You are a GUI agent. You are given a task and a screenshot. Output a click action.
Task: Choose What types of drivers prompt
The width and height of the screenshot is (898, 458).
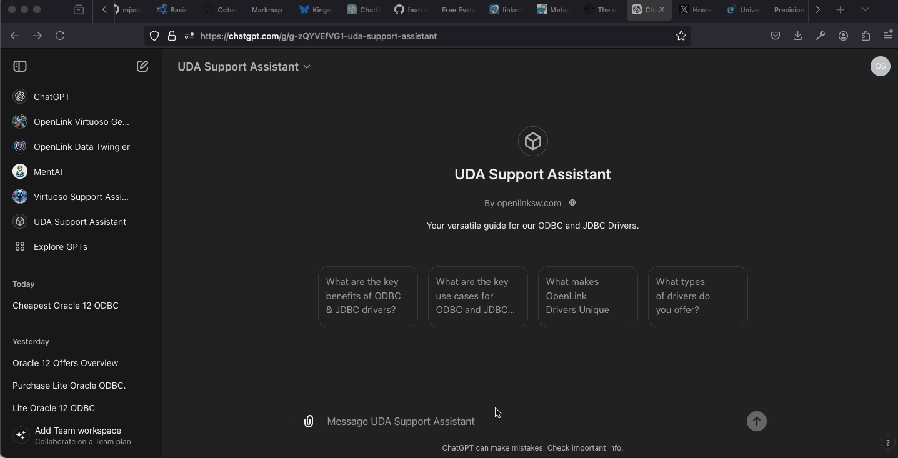coord(698,297)
